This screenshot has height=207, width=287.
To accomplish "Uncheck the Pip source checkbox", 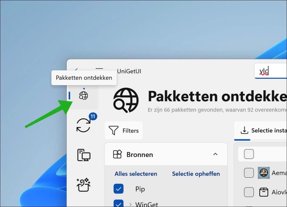I will 119,189.
